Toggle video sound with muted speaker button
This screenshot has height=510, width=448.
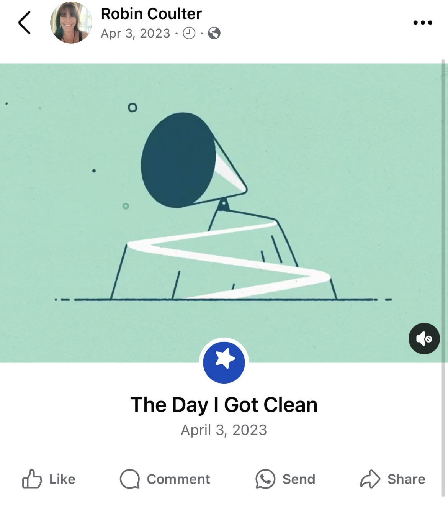click(424, 339)
